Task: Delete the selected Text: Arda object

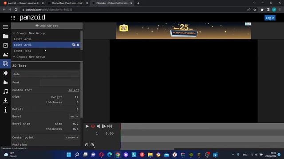Action: [x=78, y=45]
